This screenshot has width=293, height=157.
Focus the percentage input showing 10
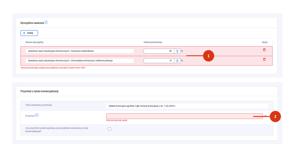[159, 61]
